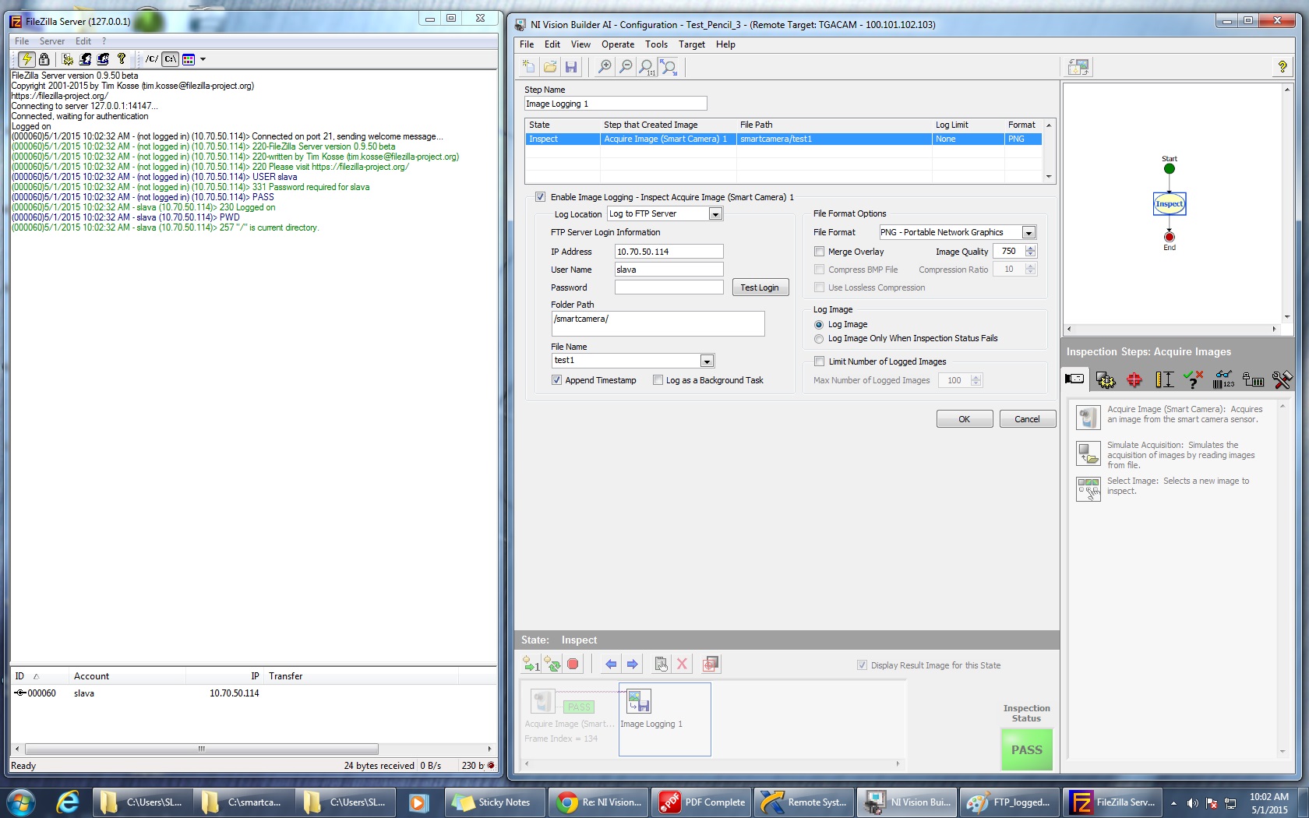Viewport: 1309px width, 818px height.
Task: Click the FileZilla horizontal scrollbar thumb
Action: (x=202, y=749)
